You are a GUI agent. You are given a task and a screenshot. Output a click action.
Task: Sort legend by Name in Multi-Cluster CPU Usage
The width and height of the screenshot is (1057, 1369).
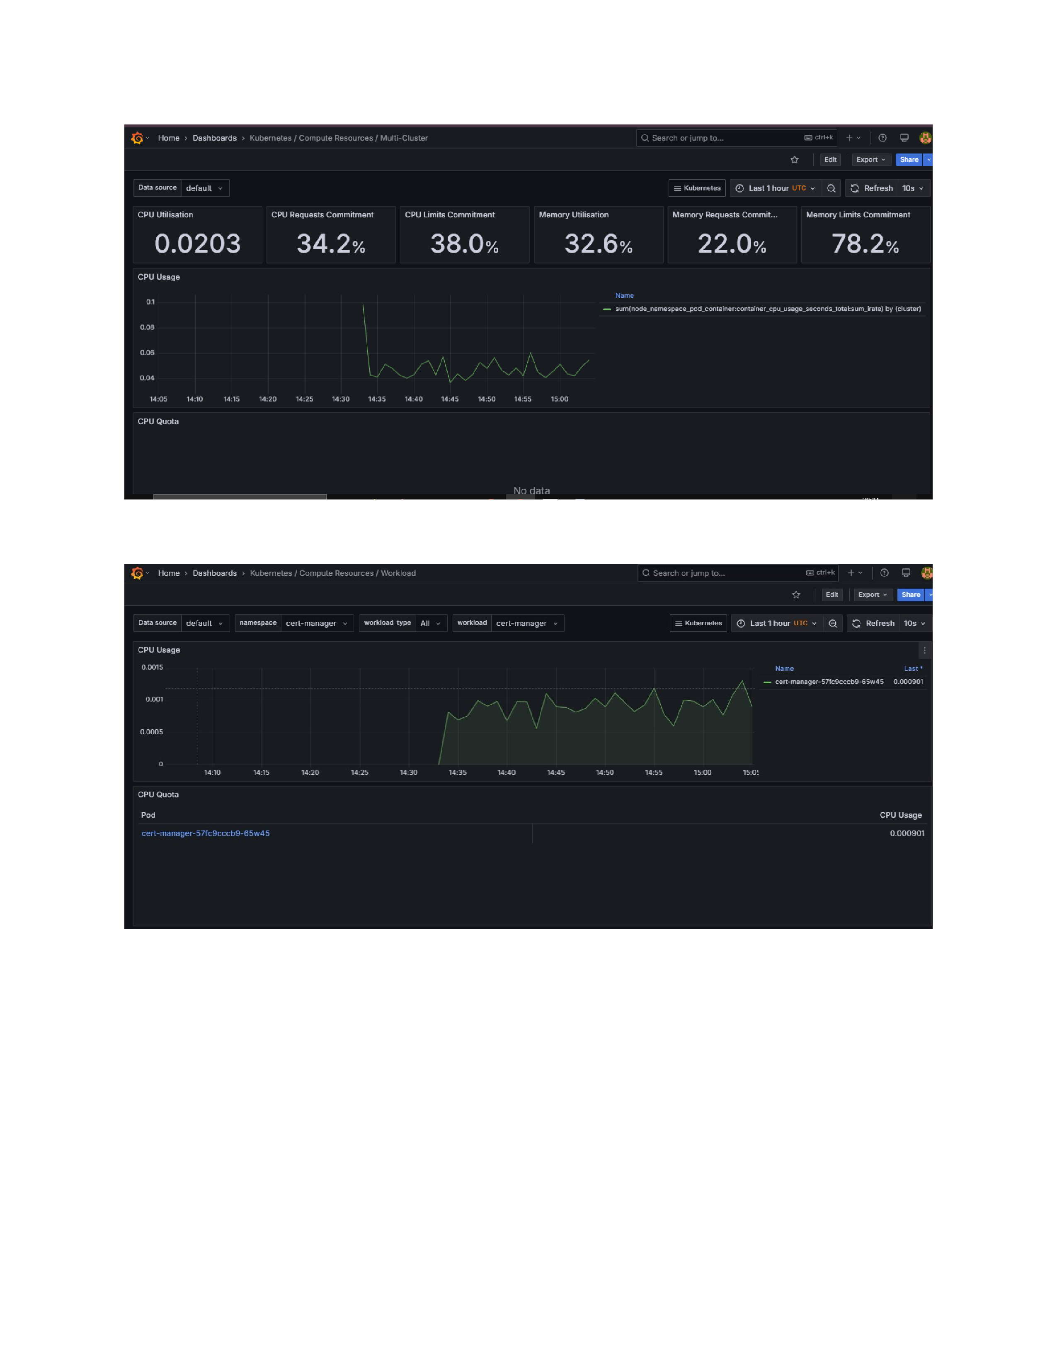click(x=624, y=296)
